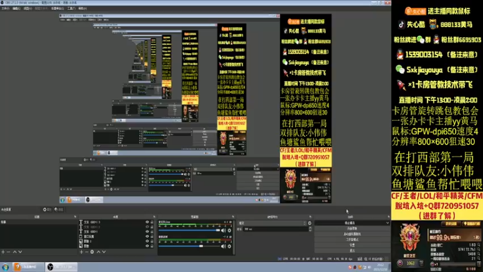This screenshot has width=483, height=272.
Task: Mute the Desktop Audio speaker icon
Action: point(223,246)
